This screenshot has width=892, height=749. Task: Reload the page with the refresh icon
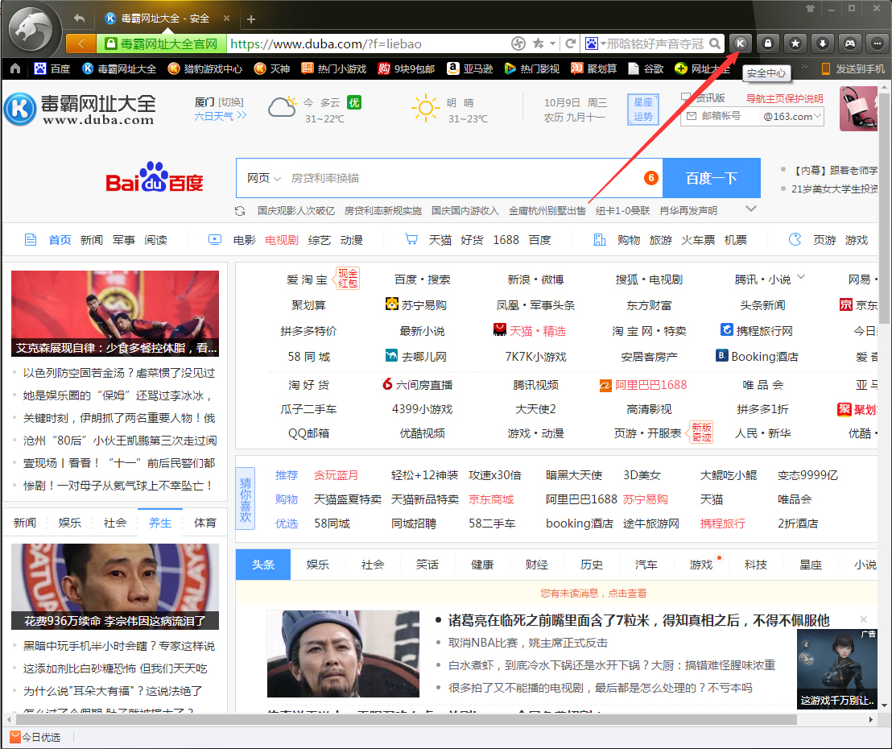[x=569, y=44]
